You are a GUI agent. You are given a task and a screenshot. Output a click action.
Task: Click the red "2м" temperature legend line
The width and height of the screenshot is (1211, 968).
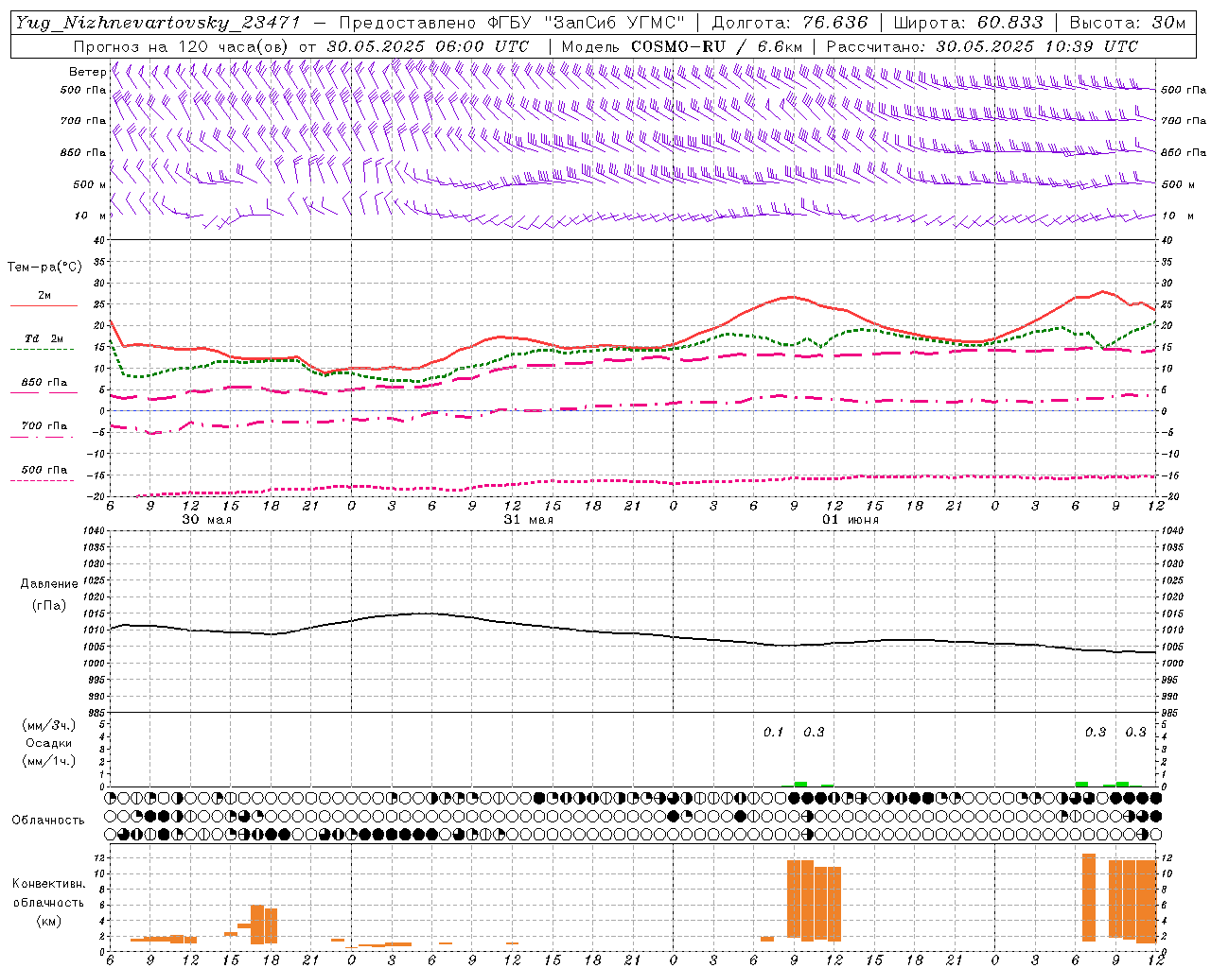pyautogui.click(x=44, y=306)
